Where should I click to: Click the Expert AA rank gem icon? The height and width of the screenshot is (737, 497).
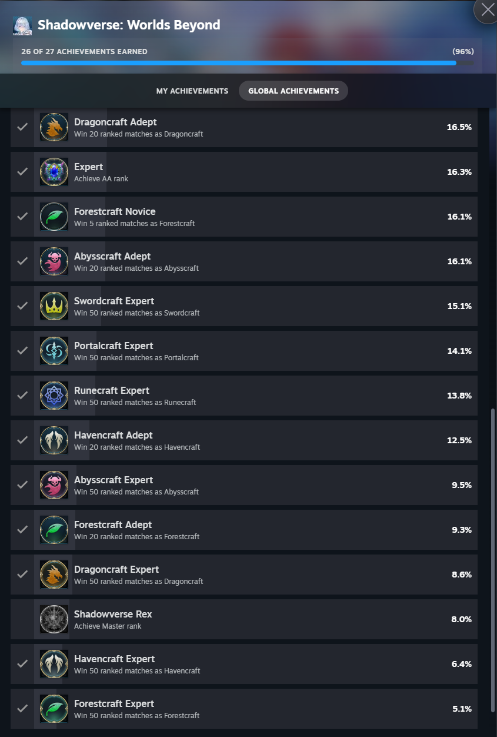click(54, 172)
